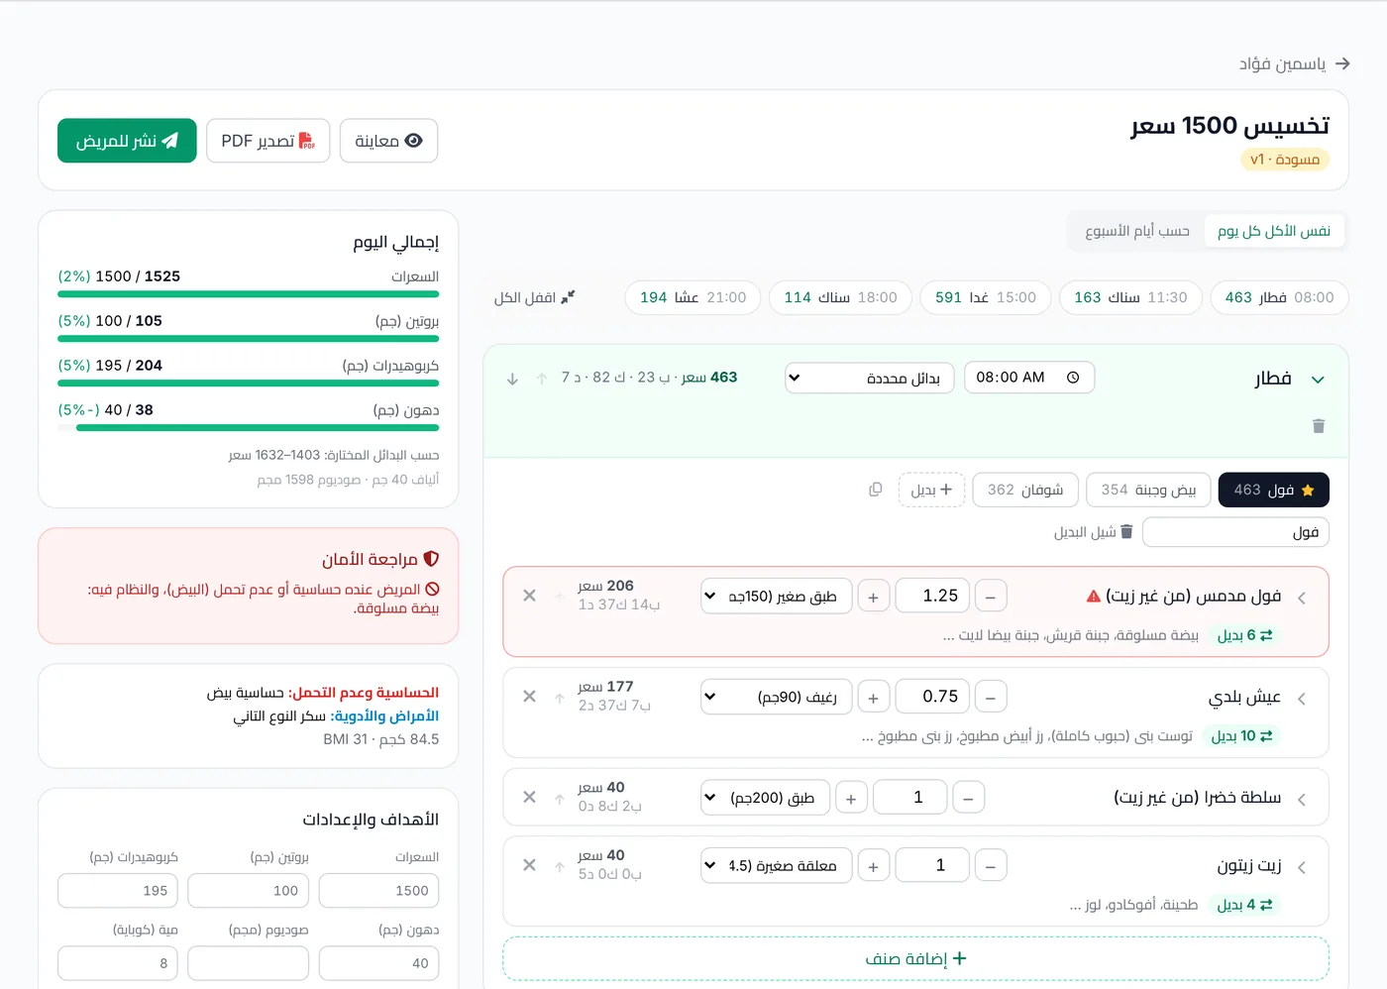Open the طبق (200جم) unit dropdown

click(x=765, y=798)
